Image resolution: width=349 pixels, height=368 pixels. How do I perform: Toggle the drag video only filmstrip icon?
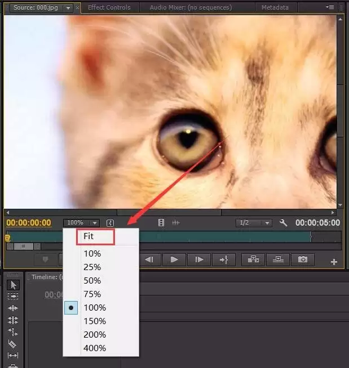(x=161, y=223)
